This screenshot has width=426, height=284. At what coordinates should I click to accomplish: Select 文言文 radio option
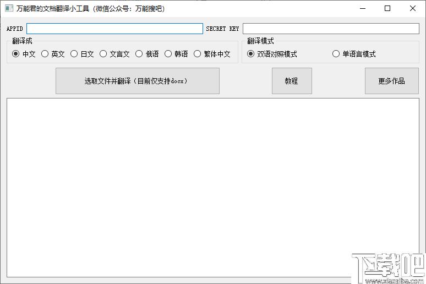click(114, 54)
